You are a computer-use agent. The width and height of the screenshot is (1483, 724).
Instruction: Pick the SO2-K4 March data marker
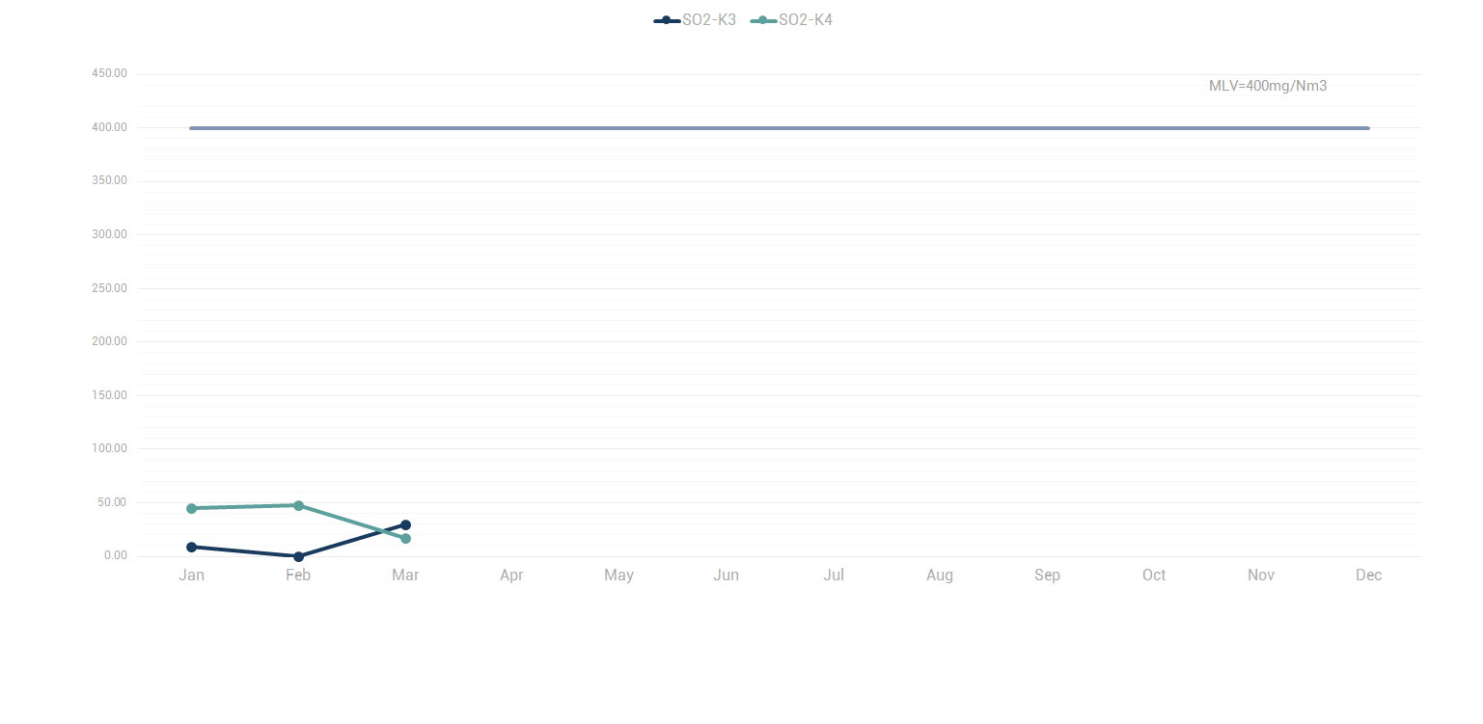[x=405, y=538]
